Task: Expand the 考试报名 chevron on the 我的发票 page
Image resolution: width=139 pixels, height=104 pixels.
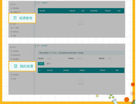Action: pyautogui.click(x=31, y=51)
